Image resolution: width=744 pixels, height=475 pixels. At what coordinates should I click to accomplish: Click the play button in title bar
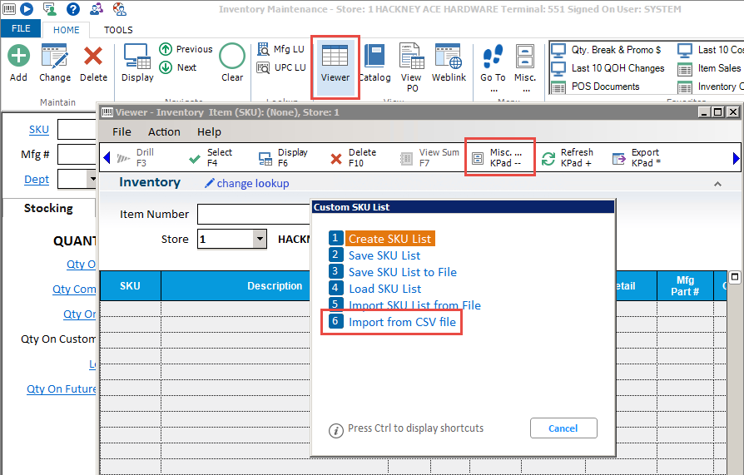[27, 8]
